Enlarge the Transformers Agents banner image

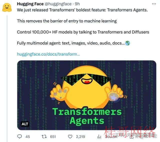(87, 95)
